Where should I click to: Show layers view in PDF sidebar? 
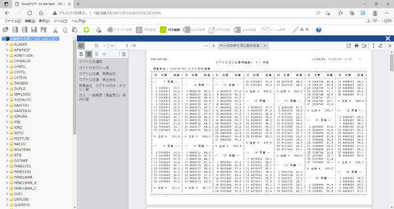pyautogui.click(x=104, y=54)
